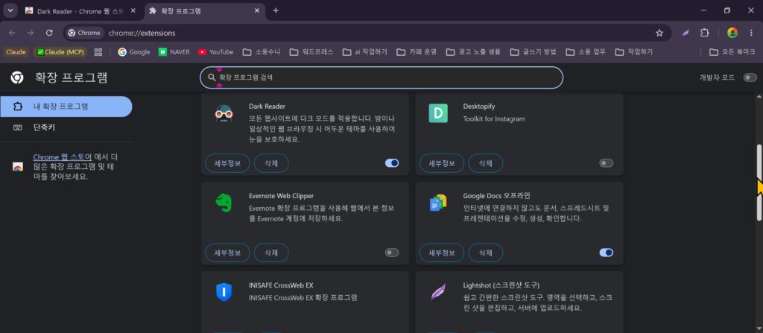
Task: Enable the Evernote Web Clipper toggle
Action: click(x=392, y=253)
